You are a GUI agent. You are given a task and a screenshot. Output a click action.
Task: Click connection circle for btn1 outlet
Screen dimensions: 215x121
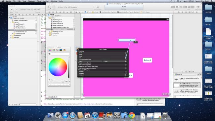click(126, 53)
